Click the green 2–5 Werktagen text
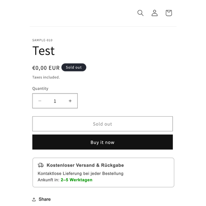Screen dimensions: 206x206 coord(77,180)
